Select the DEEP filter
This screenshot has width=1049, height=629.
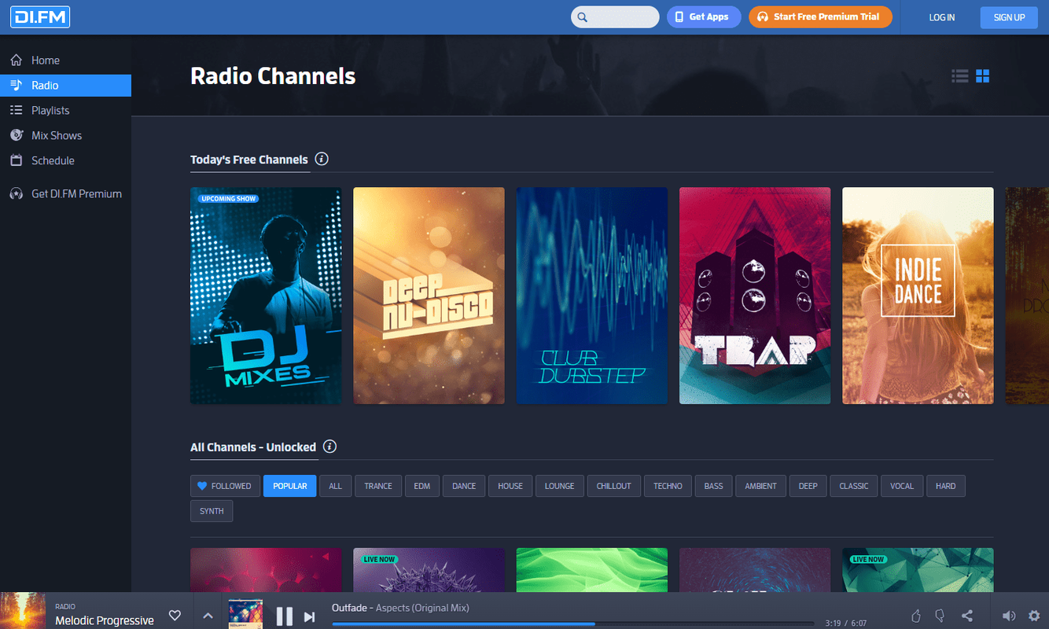pos(808,486)
